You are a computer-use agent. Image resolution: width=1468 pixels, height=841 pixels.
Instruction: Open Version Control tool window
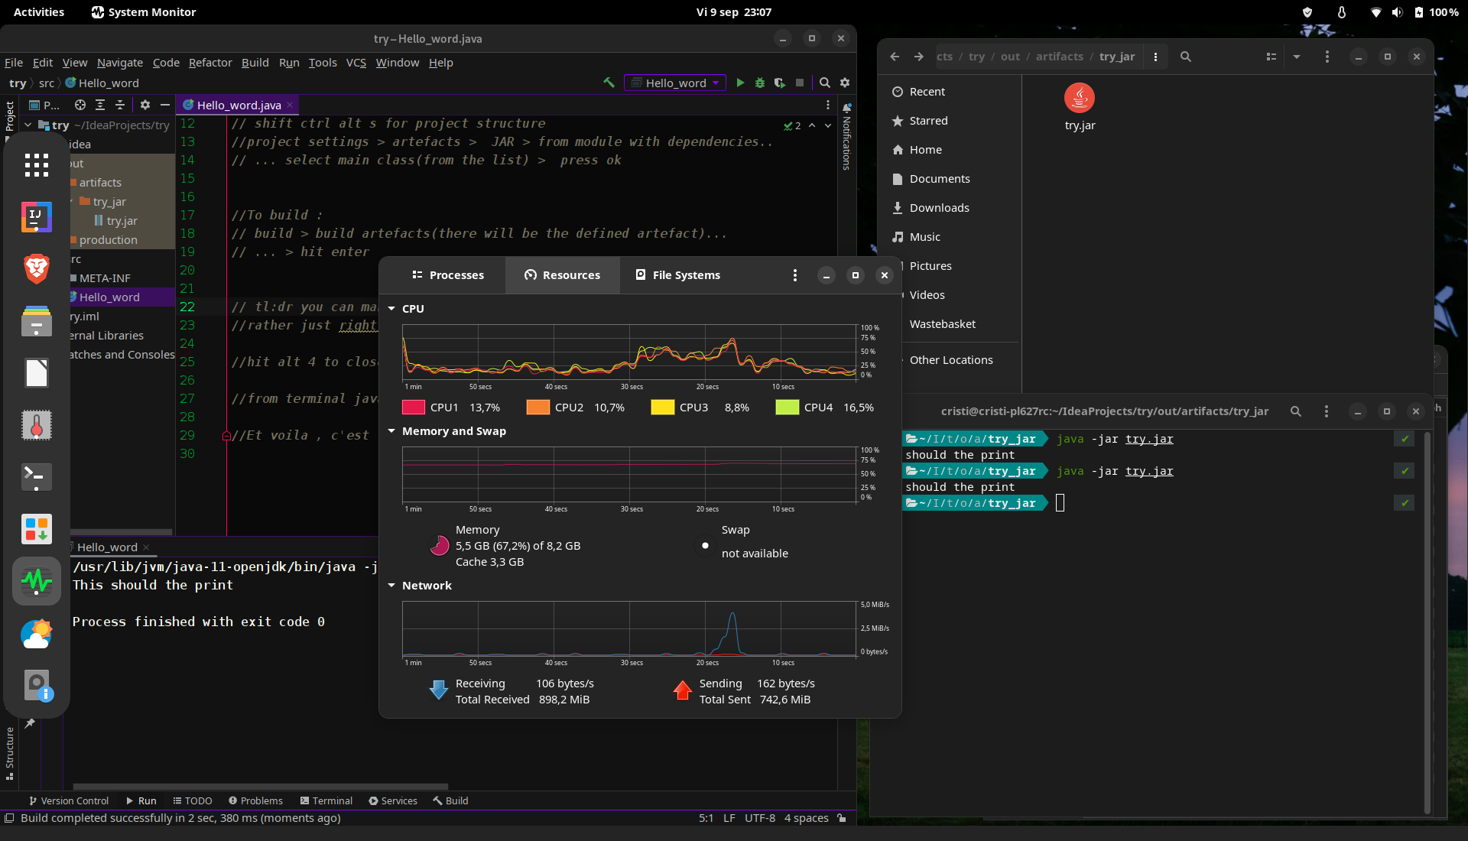coord(69,800)
